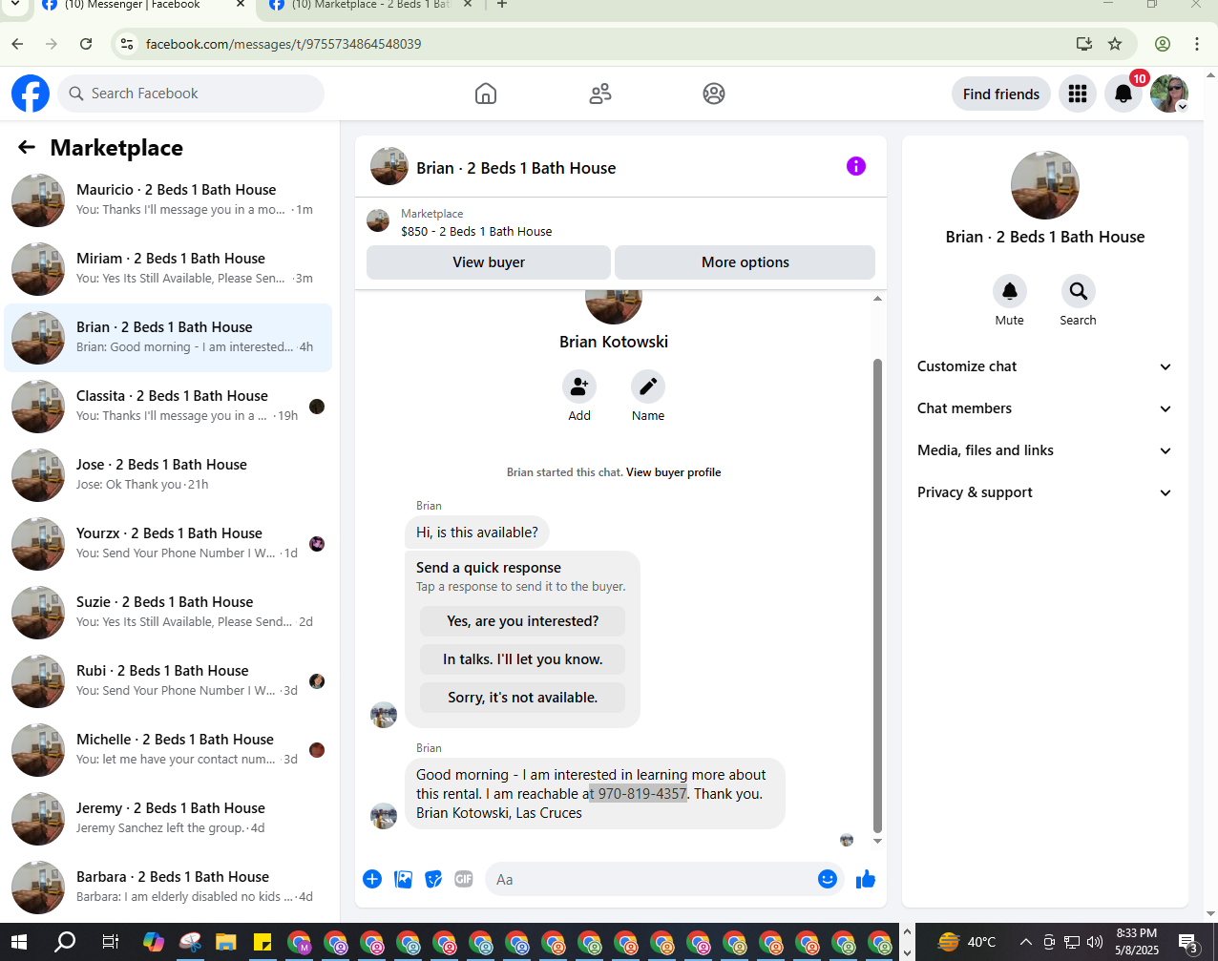Show hidden system tray icons
The image size is (1218, 961).
pos(1026,942)
